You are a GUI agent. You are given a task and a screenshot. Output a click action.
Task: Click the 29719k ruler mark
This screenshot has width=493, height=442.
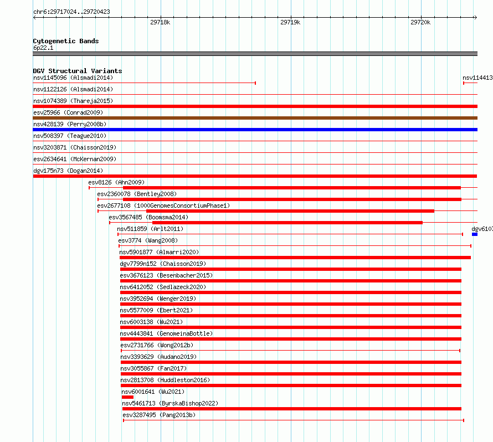click(290, 22)
